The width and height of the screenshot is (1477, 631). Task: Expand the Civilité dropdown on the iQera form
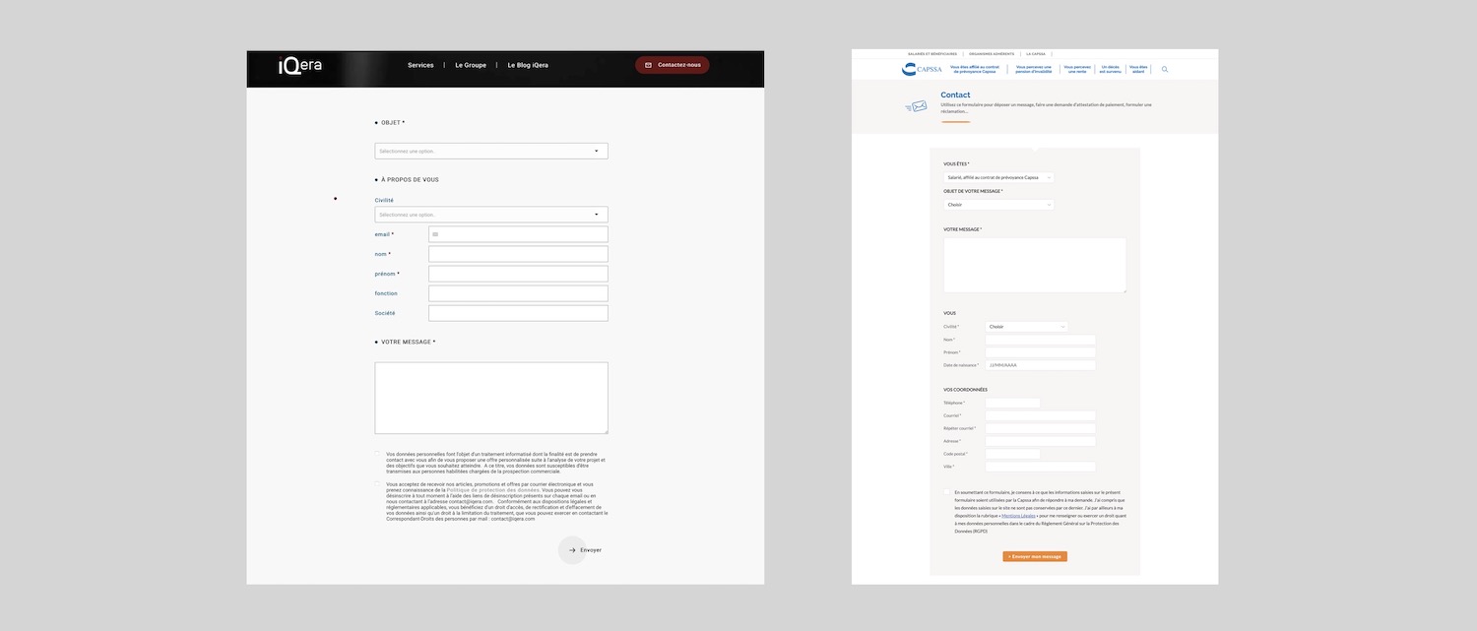[490, 214]
